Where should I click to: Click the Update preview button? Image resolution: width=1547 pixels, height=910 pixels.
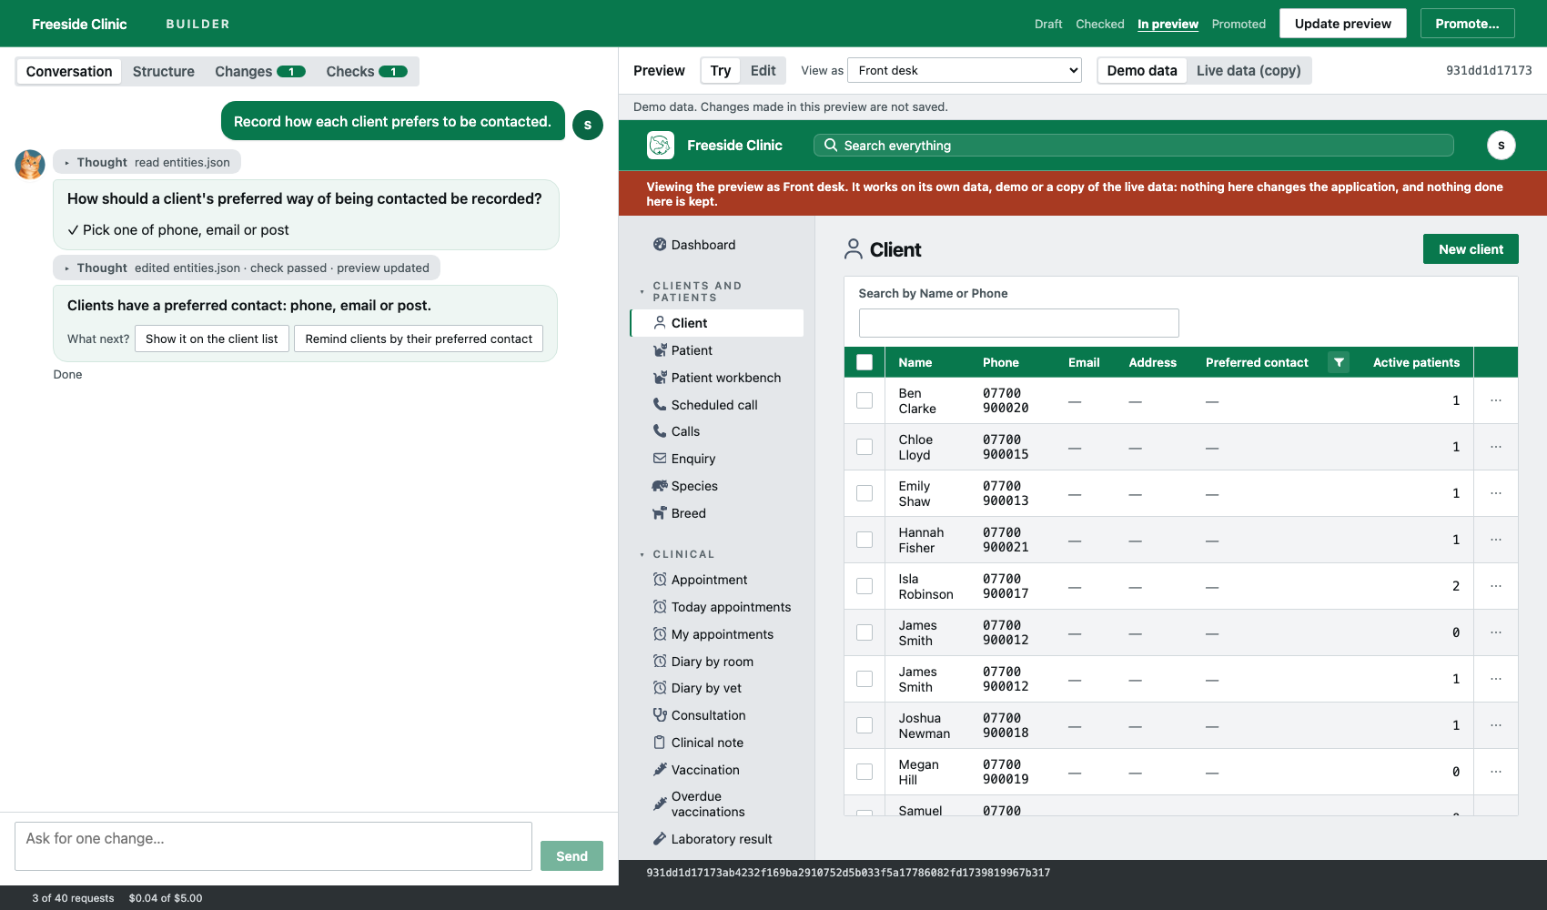(1343, 24)
